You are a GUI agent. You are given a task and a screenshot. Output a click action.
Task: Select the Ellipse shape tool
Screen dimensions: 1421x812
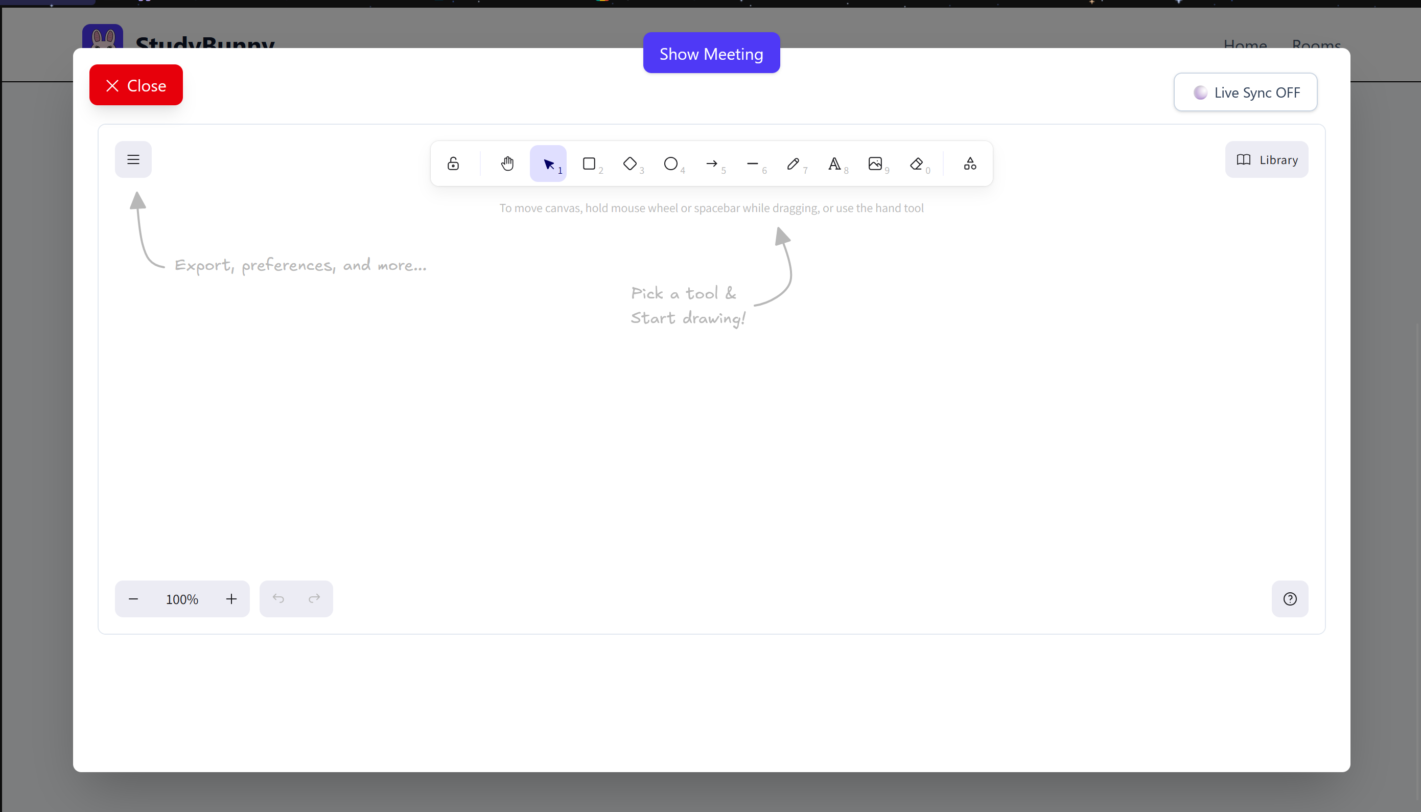pos(670,164)
